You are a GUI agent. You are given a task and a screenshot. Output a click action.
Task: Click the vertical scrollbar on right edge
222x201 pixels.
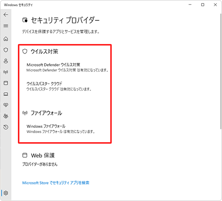click(x=221, y=71)
